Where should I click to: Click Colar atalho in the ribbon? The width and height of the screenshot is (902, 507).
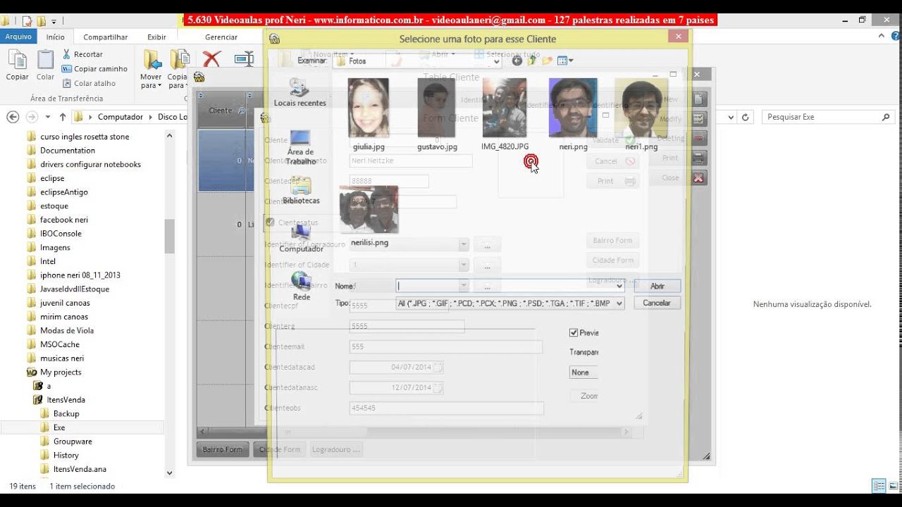[x=89, y=83]
